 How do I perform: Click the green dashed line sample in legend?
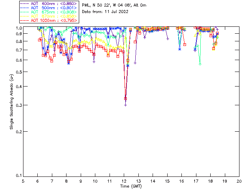(25, 12)
